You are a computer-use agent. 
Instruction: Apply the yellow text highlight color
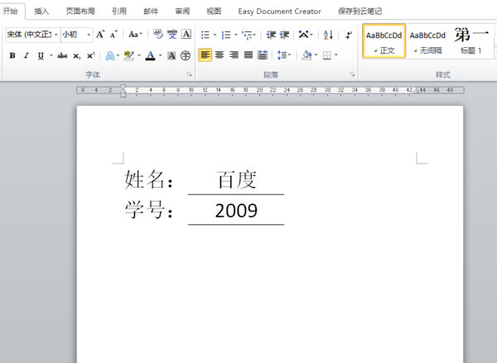(129, 55)
